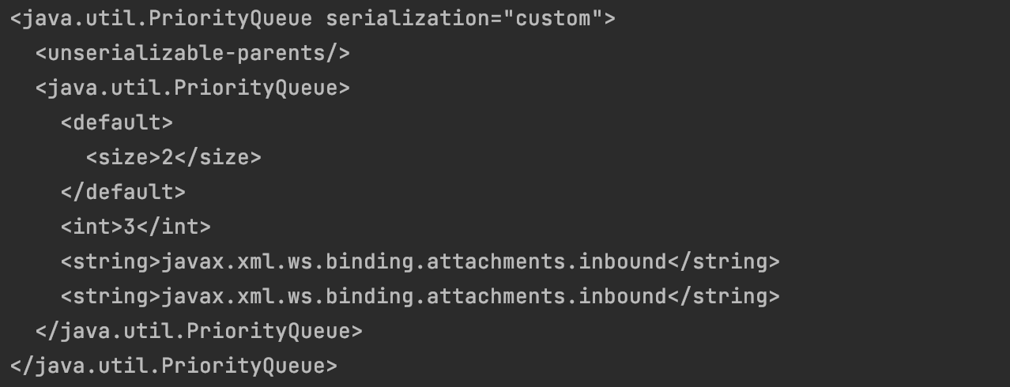Click the second closing string tag
1010x387 pixels.
(723, 296)
